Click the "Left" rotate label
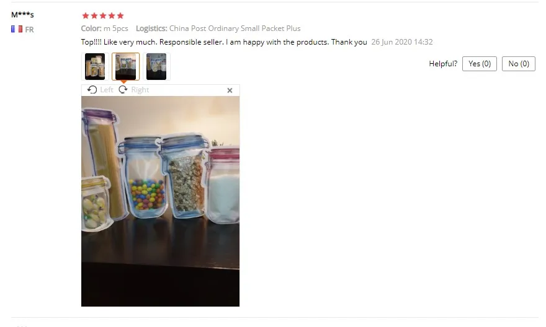The width and height of the screenshot is (546, 327). click(107, 90)
